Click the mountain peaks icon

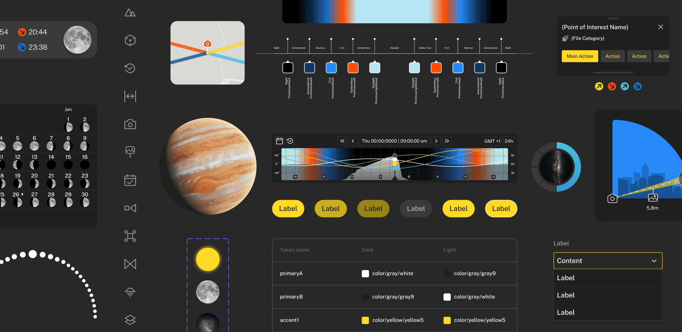point(130,13)
